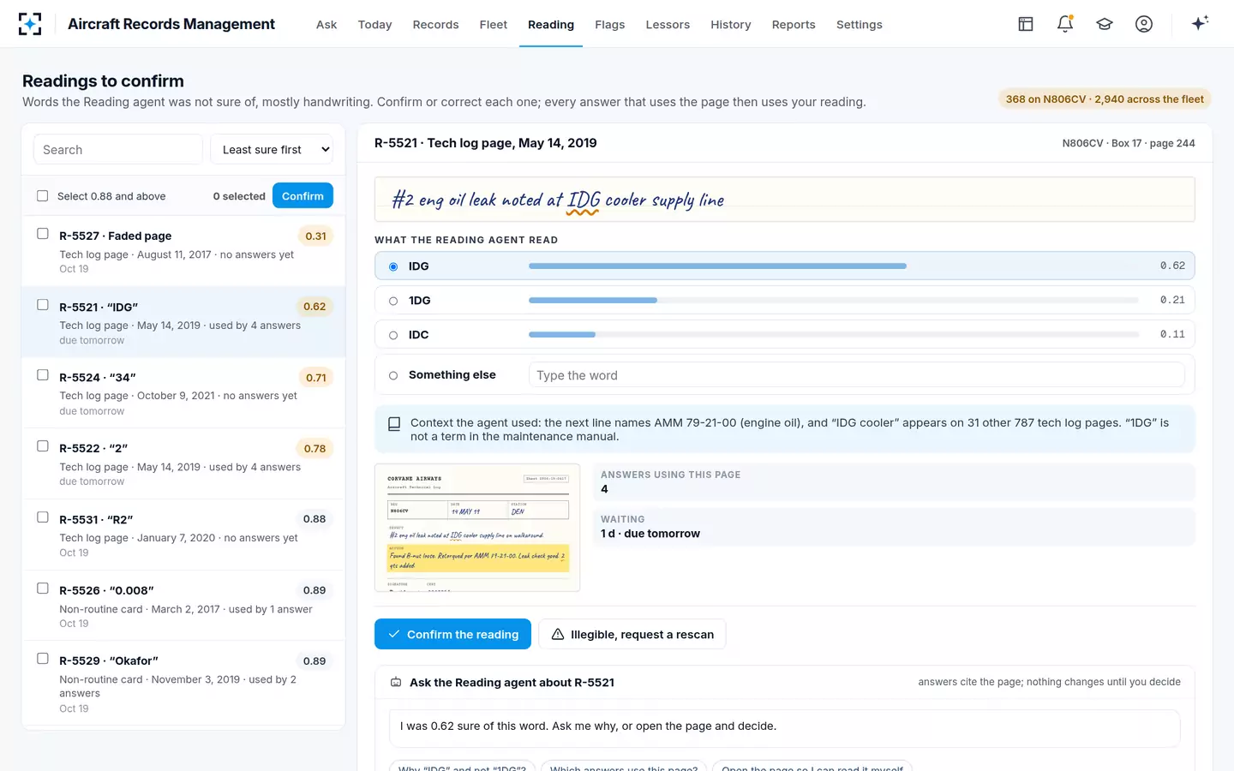Screen dimensions: 1234x771
Task: Select the Something else radio option
Action: [393, 375]
